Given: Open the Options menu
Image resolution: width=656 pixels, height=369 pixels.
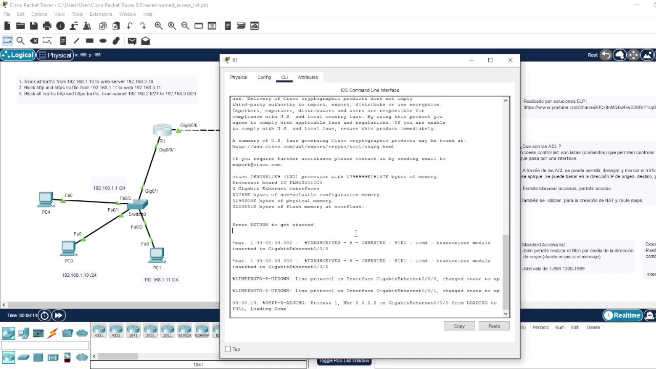Looking at the screenshot, I should pyautogui.click(x=39, y=14).
